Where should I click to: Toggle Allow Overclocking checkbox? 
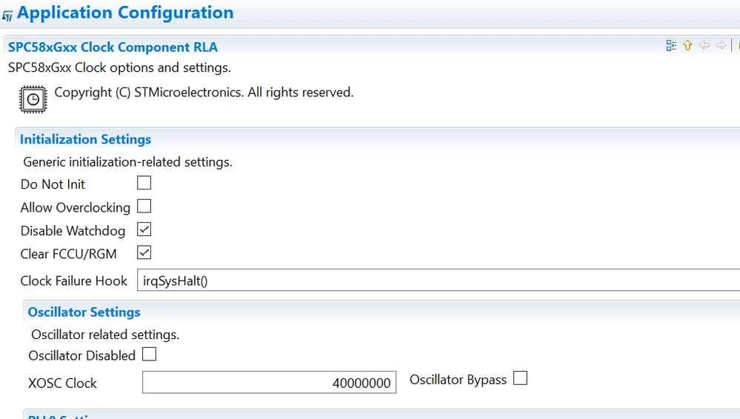point(144,207)
